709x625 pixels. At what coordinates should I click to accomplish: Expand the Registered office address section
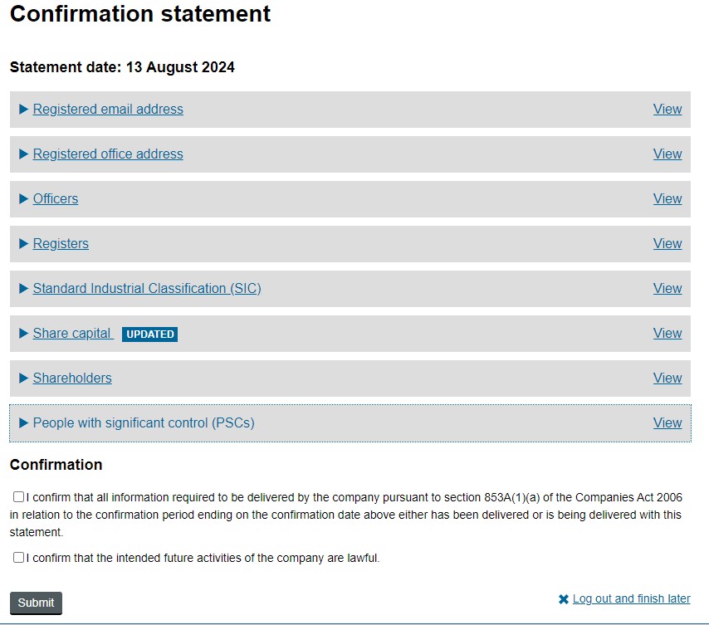pos(108,154)
